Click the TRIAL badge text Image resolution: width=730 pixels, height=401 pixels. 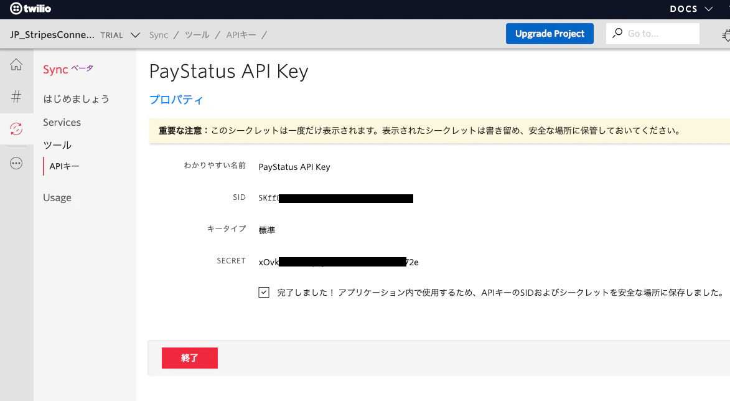112,35
